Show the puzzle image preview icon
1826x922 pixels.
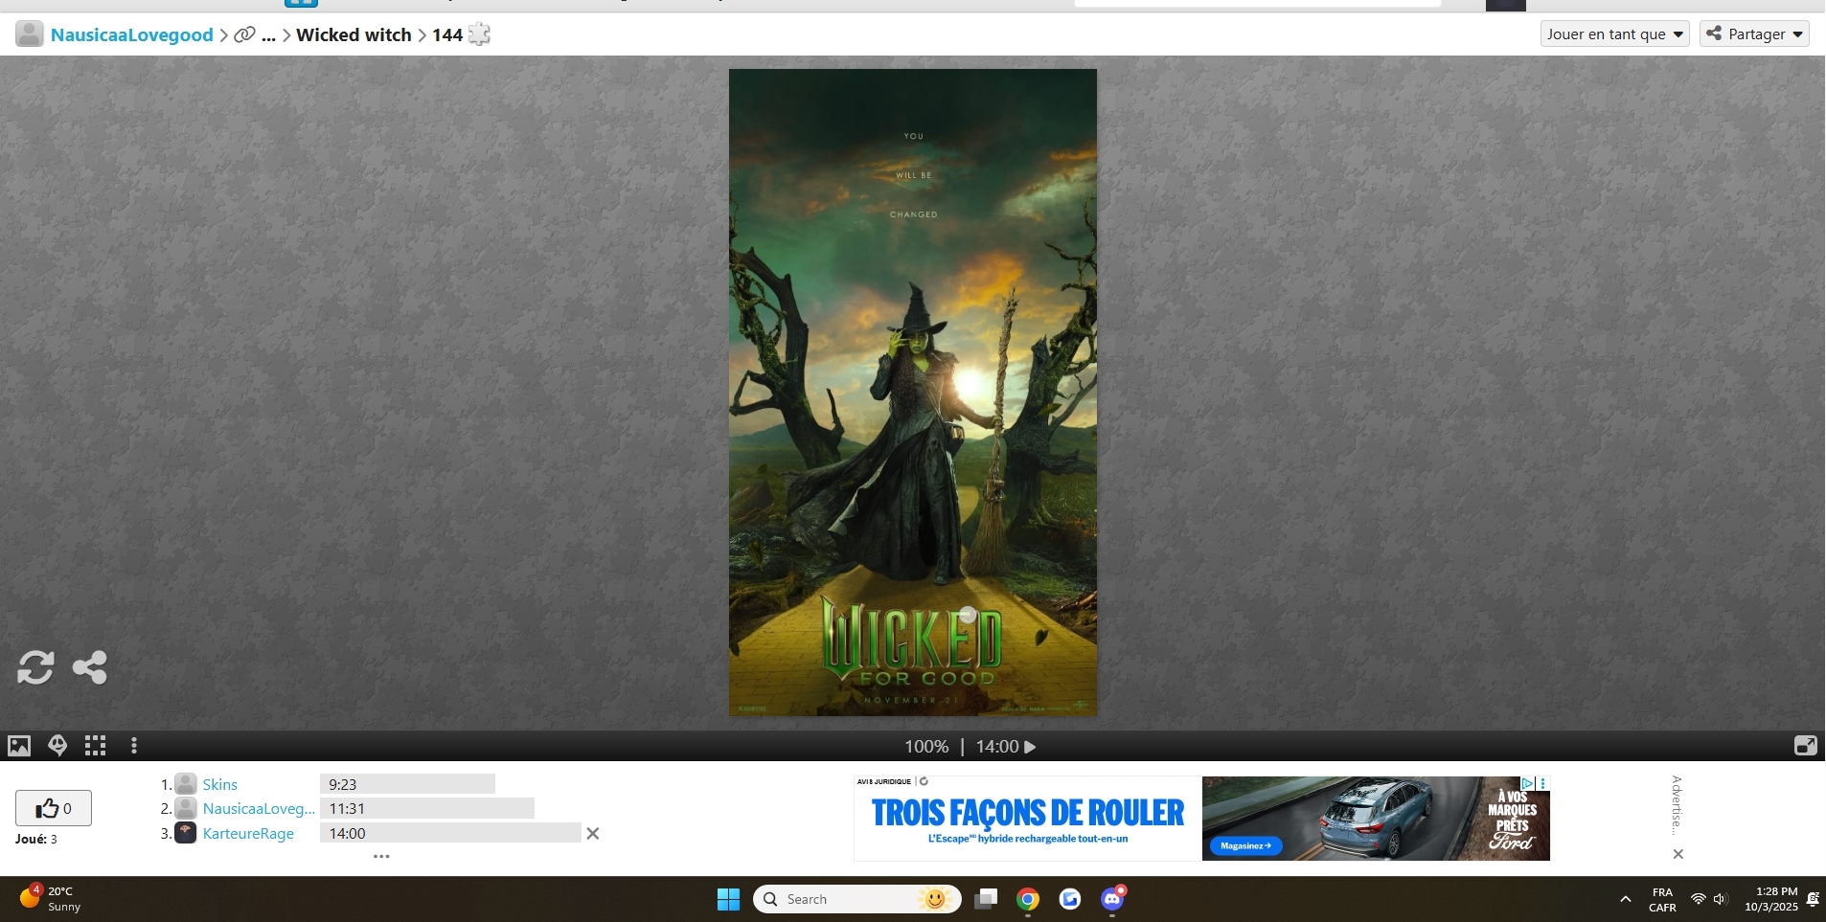[x=19, y=746]
